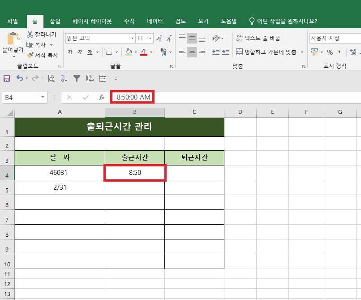Apply the red font color button

144,52
